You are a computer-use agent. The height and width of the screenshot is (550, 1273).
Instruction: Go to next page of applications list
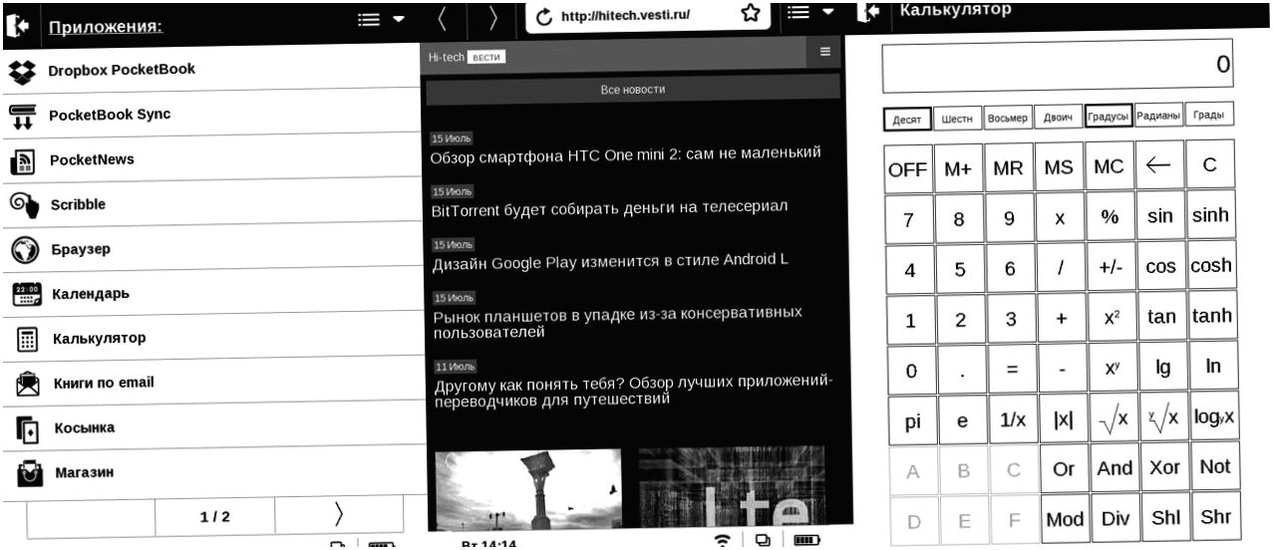(x=338, y=514)
